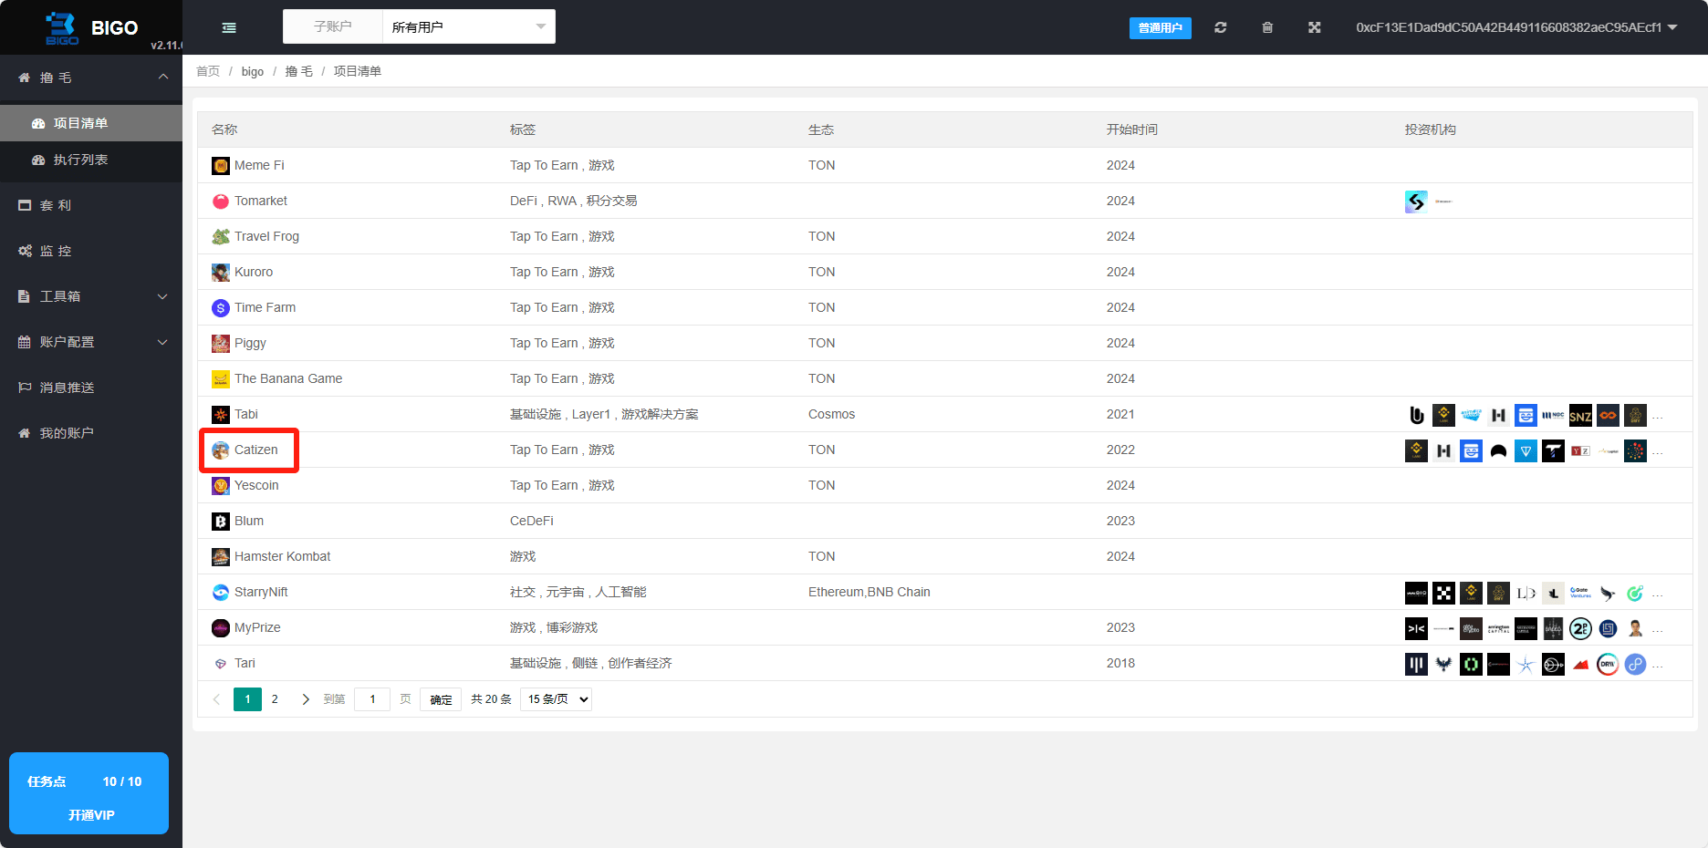The width and height of the screenshot is (1708, 848).
Task: Click the Travel Frog project icon
Action: (x=221, y=237)
